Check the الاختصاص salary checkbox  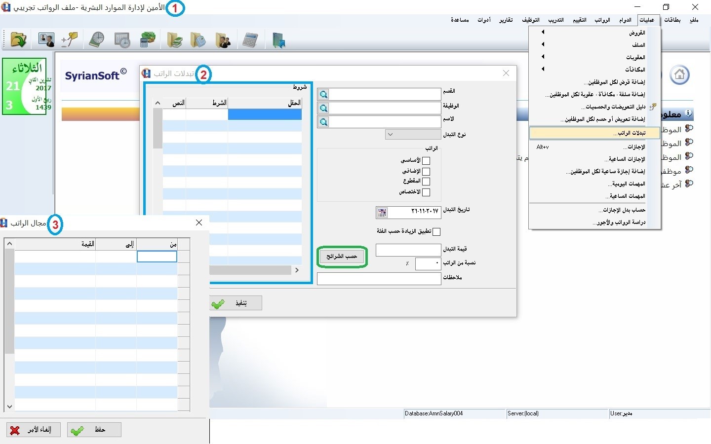pyautogui.click(x=426, y=192)
